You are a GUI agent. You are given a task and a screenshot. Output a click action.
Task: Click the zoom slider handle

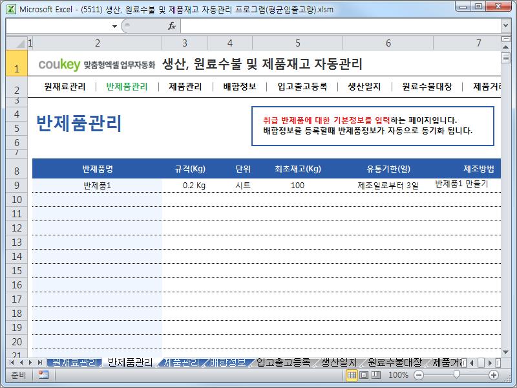pyautogui.click(x=456, y=374)
